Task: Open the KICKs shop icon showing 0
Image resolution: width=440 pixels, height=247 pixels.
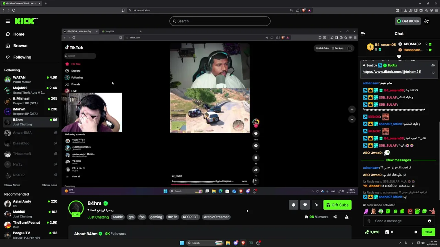Action: pyautogui.click(x=389, y=232)
